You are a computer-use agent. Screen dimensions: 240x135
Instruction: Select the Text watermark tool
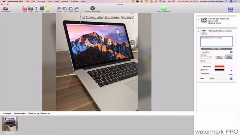click(x=36, y=8)
